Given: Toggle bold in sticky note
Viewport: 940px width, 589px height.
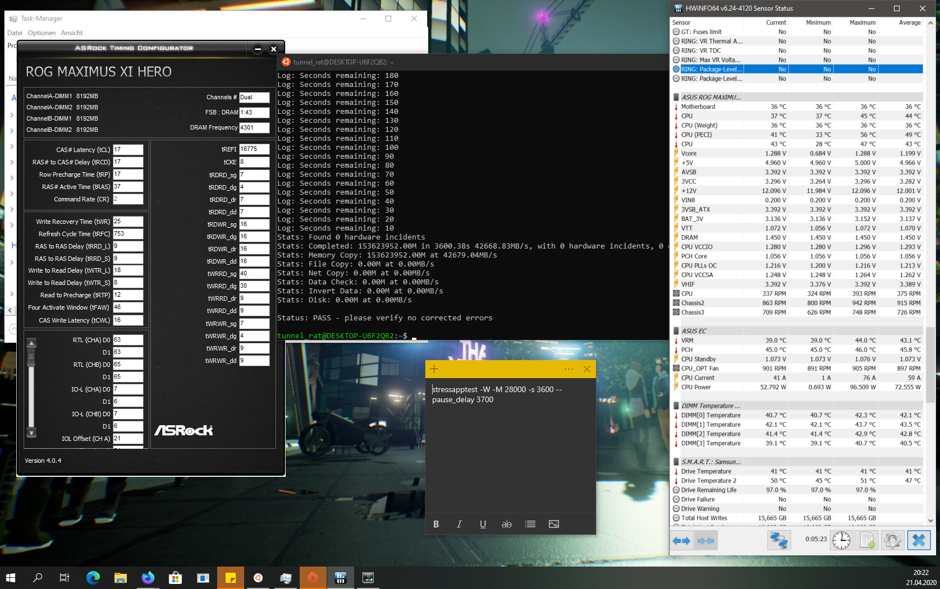Looking at the screenshot, I should click(436, 524).
